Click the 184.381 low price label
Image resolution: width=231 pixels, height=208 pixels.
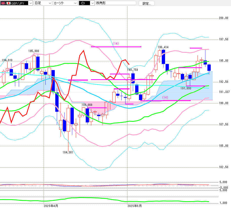tap(68, 152)
